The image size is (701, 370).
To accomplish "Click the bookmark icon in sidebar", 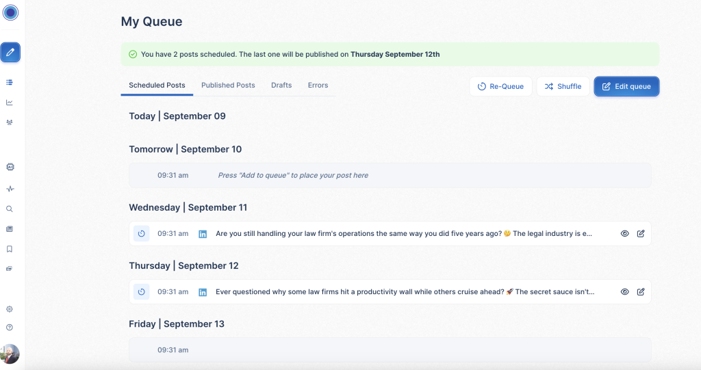I will point(10,249).
